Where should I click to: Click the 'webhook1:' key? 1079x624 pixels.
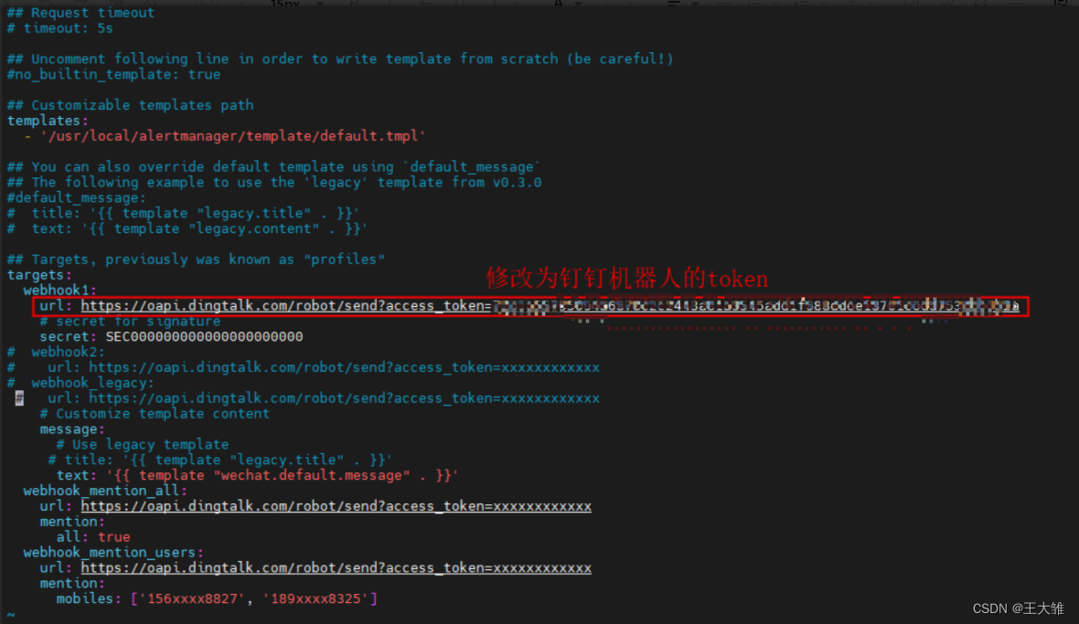[x=59, y=290]
